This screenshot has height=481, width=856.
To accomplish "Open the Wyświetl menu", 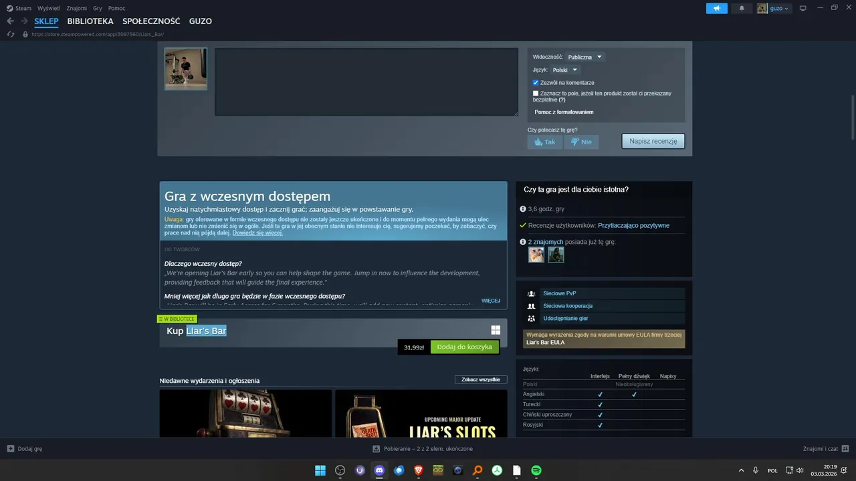I will (48, 8).
